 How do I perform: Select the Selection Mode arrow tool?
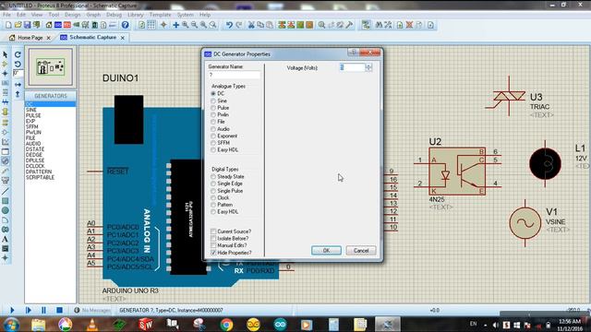[6, 55]
